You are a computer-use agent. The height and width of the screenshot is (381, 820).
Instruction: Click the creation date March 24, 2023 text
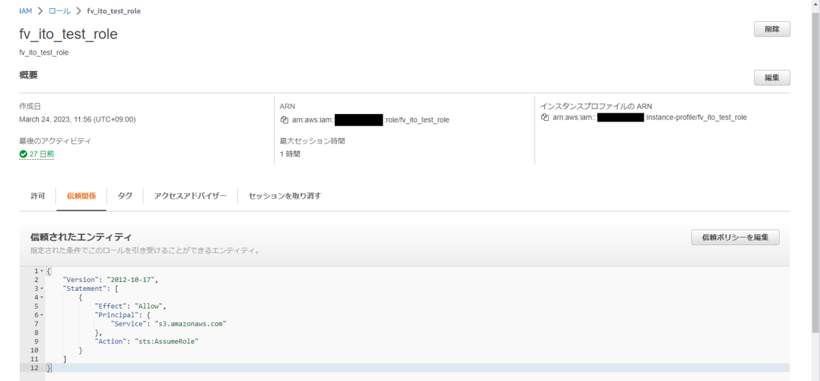pos(77,119)
